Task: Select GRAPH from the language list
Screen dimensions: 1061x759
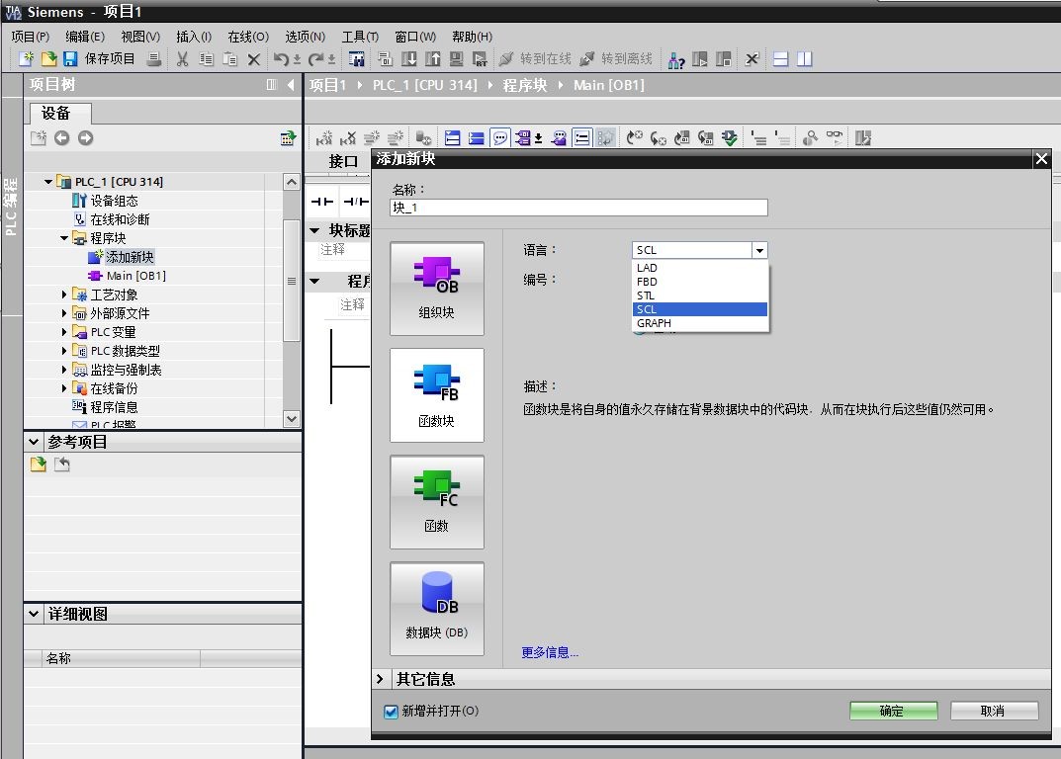Action: [x=654, y=323]
